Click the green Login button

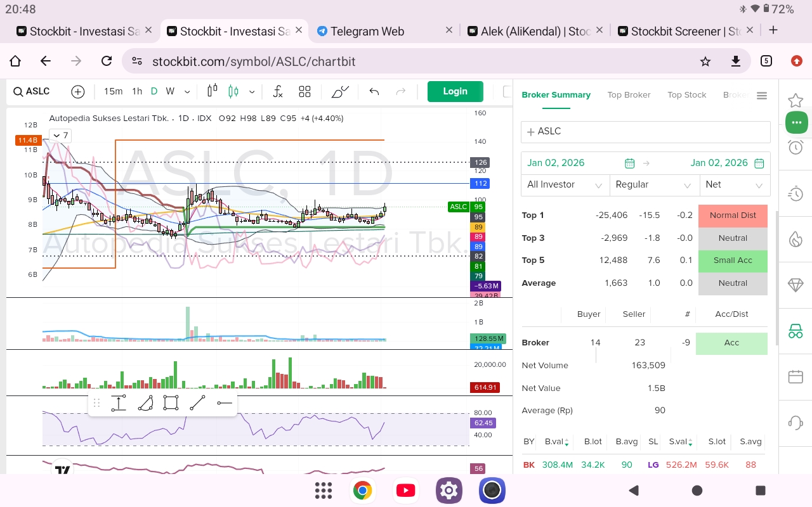pos(455,91)
